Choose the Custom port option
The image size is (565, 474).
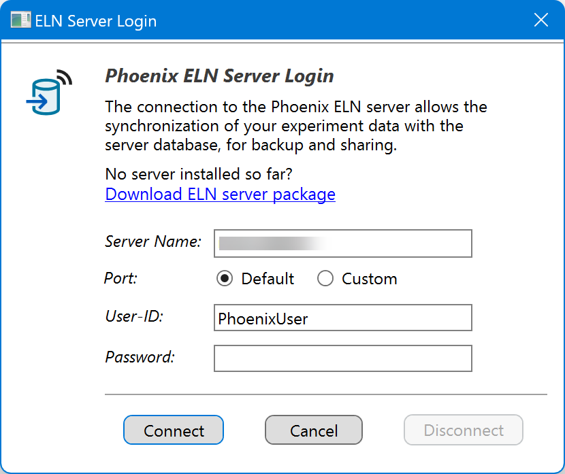[325, 279]
